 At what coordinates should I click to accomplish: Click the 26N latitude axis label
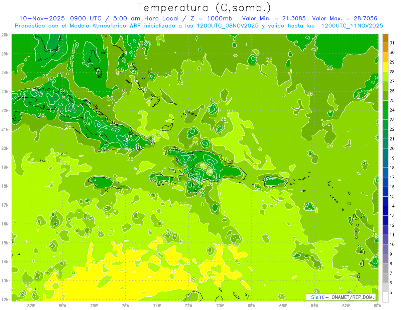[5, 35]
